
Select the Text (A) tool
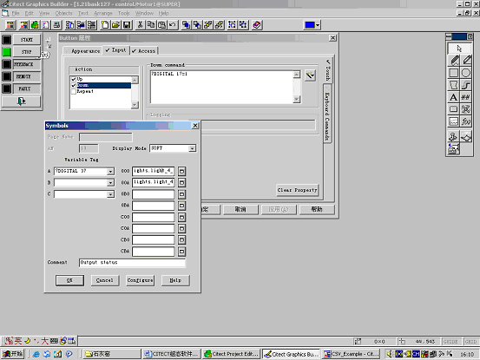click(454, 97)
